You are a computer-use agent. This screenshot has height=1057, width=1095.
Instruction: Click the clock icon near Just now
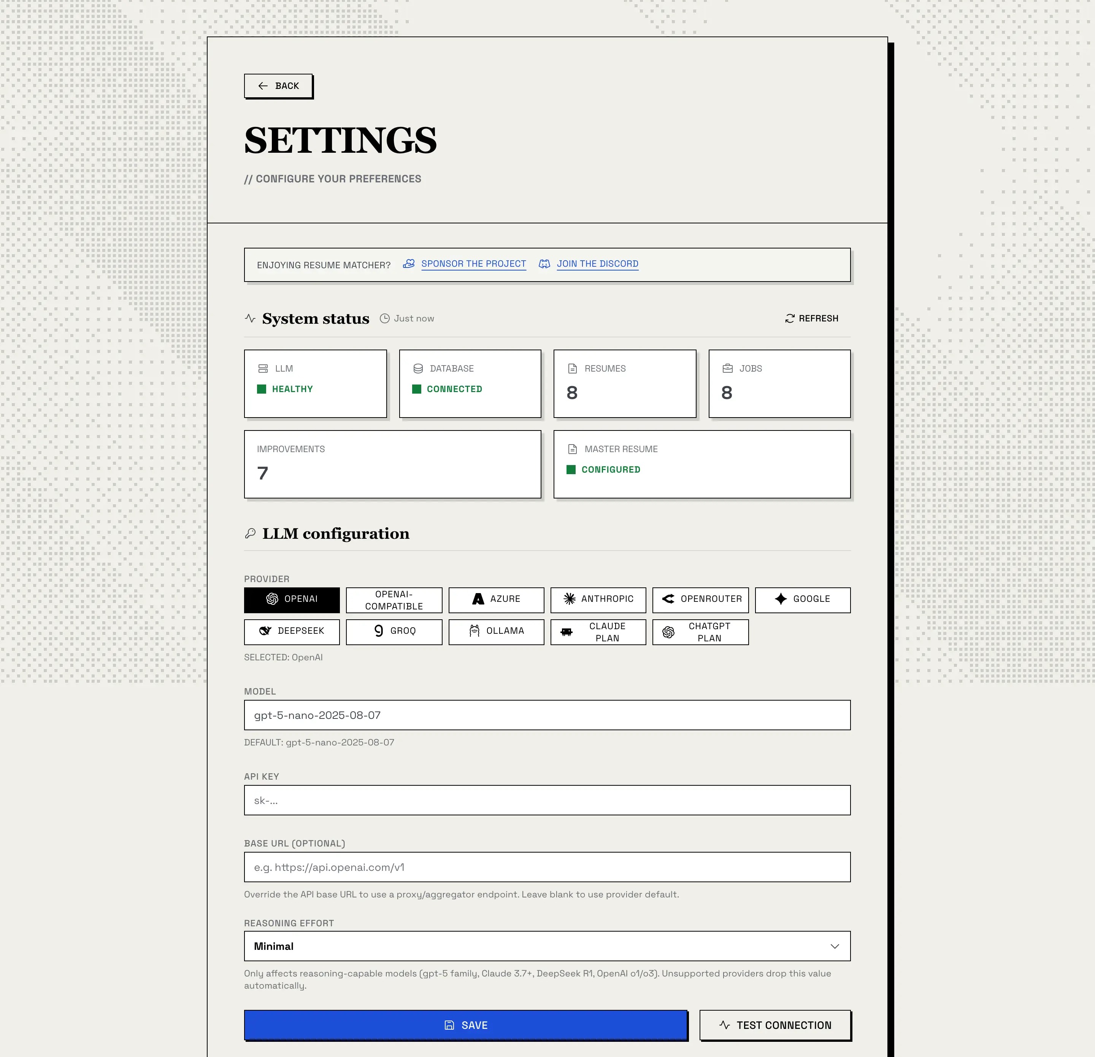tap(385, 318)
